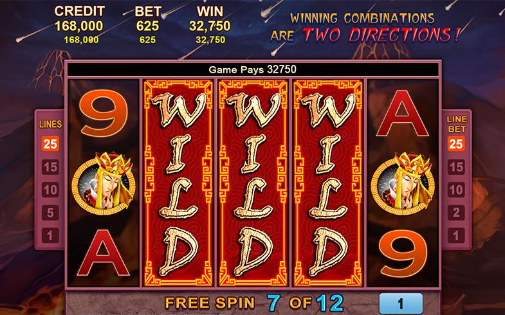The image size is (505, 315).
Task: Choose 1 line option
Action: (x=50, y=235)
